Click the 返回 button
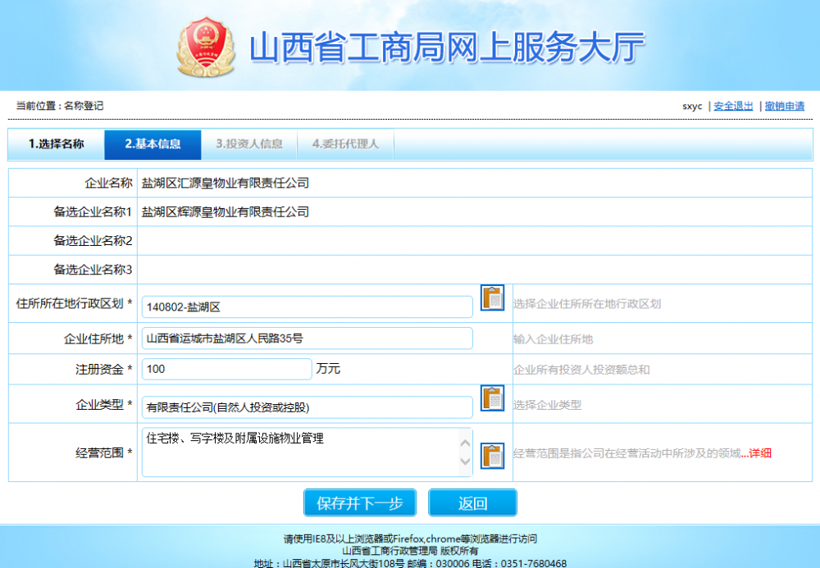 tap(472, 503)
